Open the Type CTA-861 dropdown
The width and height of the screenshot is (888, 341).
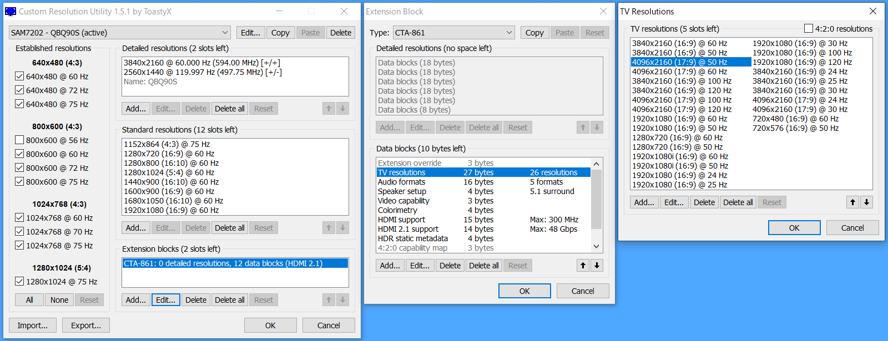454,33
